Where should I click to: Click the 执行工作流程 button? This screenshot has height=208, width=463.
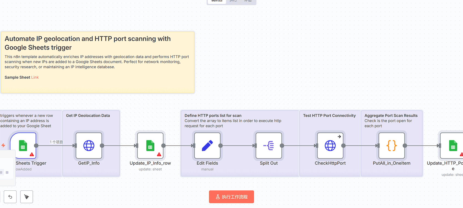(232, 197)
